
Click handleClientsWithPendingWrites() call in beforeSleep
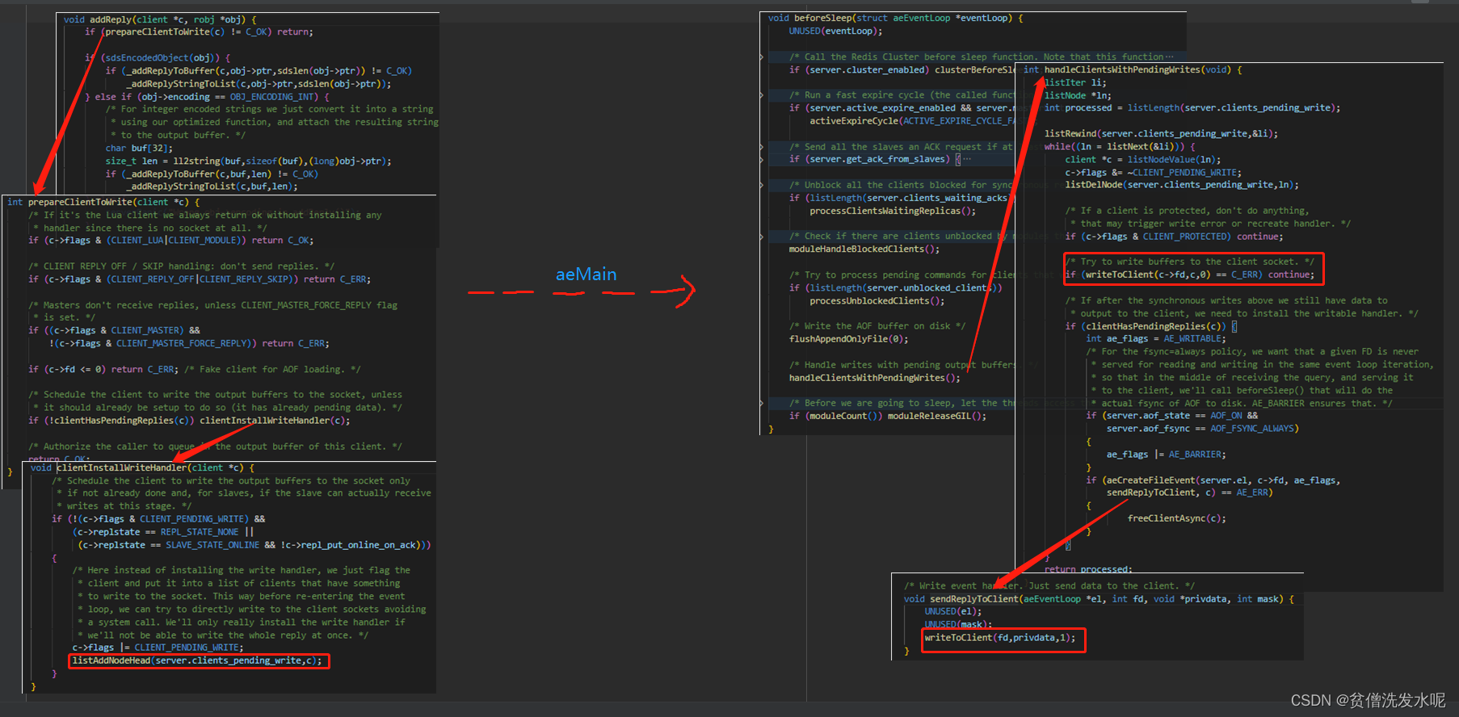tap(874, 378)
